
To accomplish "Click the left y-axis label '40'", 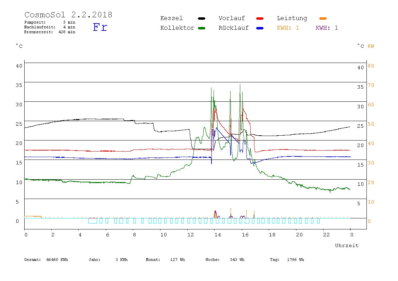I will 19,66.
